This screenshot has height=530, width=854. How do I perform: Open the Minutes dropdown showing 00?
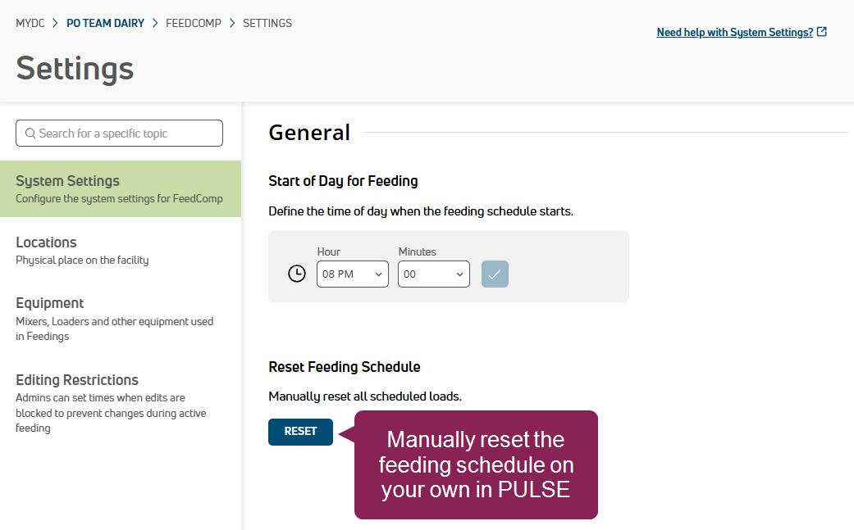[433, 274]
